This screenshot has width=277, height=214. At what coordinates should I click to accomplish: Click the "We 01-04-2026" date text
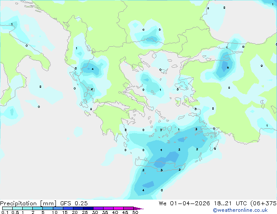pos(184,204)
